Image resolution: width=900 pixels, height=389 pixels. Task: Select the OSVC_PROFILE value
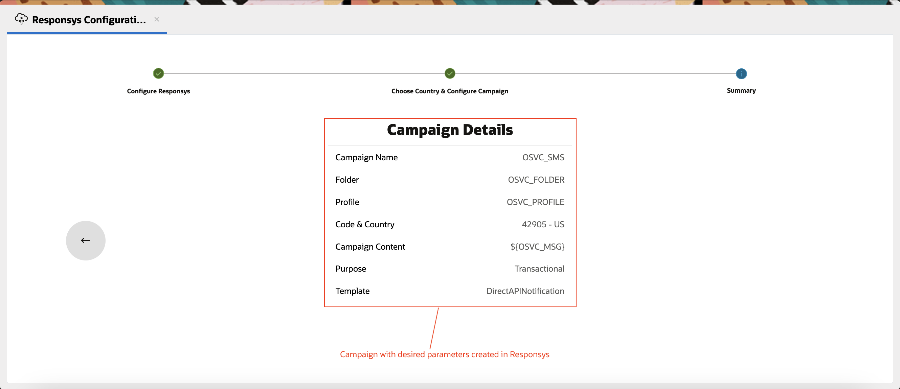[x=535, y=202]
